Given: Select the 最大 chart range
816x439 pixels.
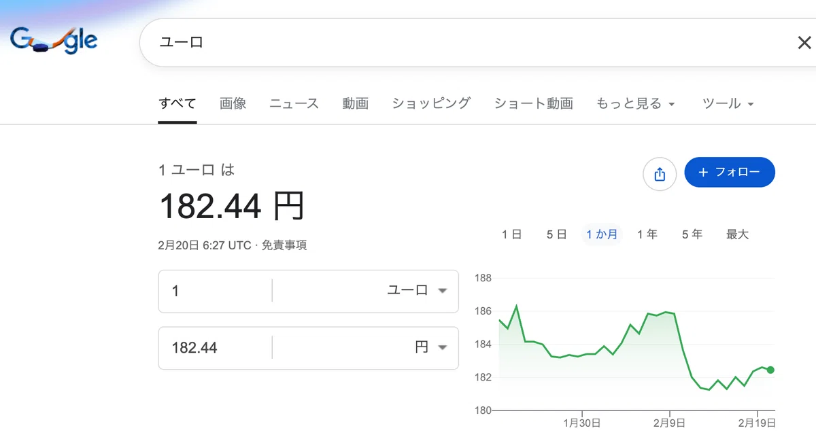Looking at the screenshot, I should click(x=737, y=234).
